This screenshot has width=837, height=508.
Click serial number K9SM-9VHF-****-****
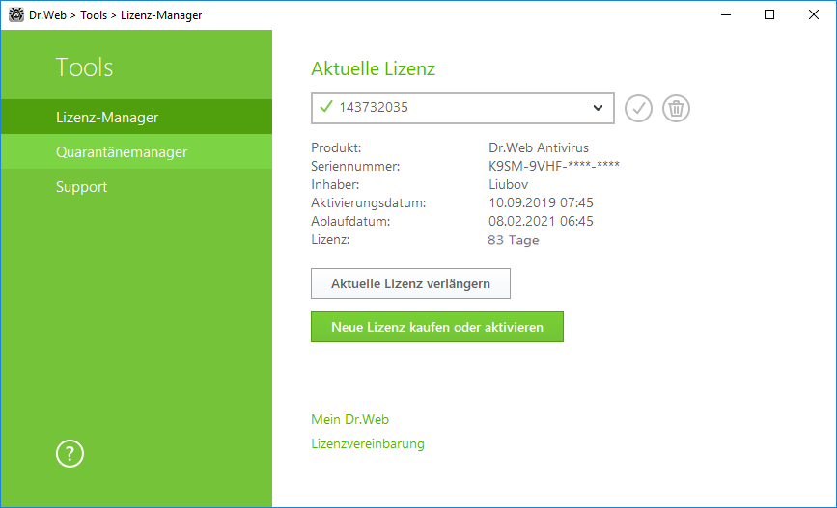[554, 166]
